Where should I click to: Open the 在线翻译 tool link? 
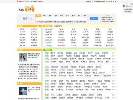pos(34,45)
